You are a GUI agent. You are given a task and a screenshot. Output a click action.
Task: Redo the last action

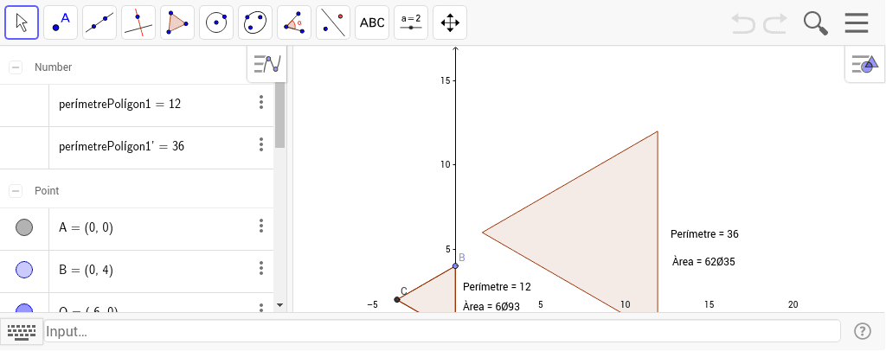pyautogui.click(x=775, y=23)
